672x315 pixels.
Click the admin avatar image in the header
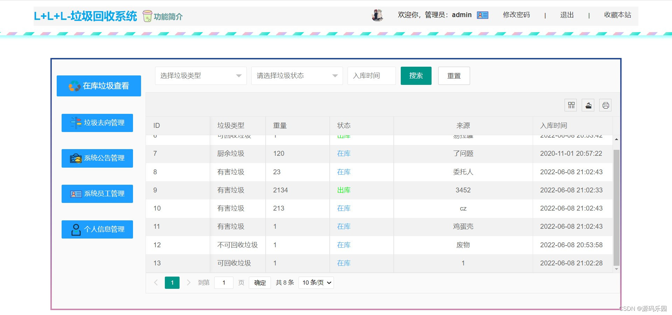click(377, 15)
